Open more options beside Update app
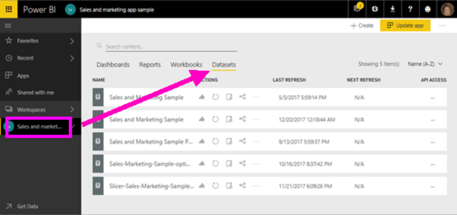 tap(442, 26)
